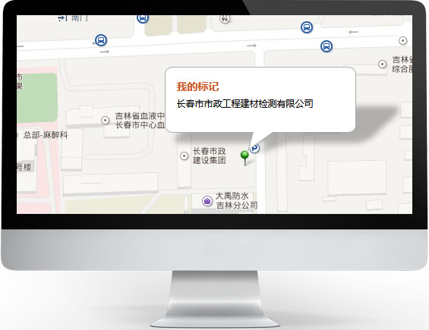Click the lower bus stop icon on the right
Image resolution: width=429 pixels, height=330 pixels.
click(x=326, y=46)
